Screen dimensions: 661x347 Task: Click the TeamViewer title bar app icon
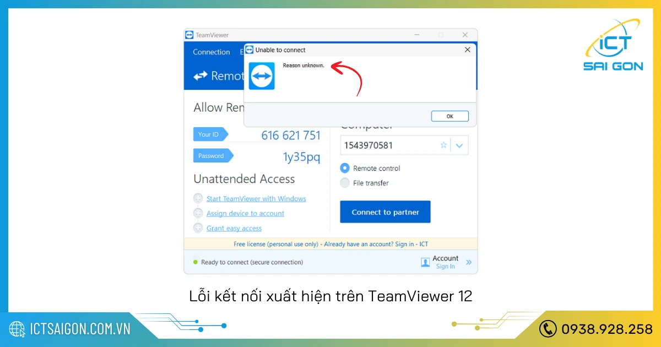(189, 35)
